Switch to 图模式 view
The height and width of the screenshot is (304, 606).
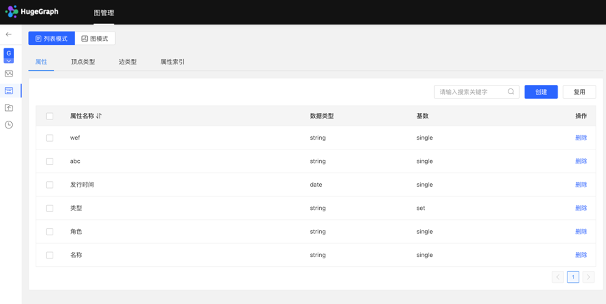[x=95, y=39]
